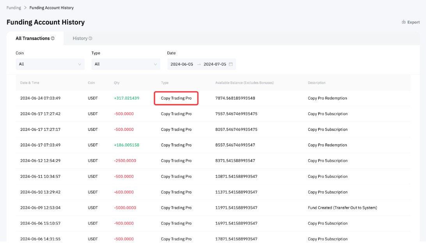Screen dimensions: 426x247
Task: Click the Date & Time column header
Action: click(x=30, y=83)
